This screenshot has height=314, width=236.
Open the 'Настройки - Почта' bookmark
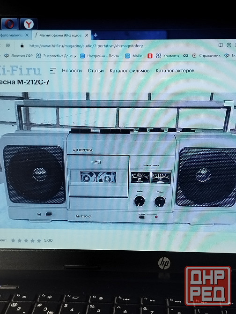point(101,56)
